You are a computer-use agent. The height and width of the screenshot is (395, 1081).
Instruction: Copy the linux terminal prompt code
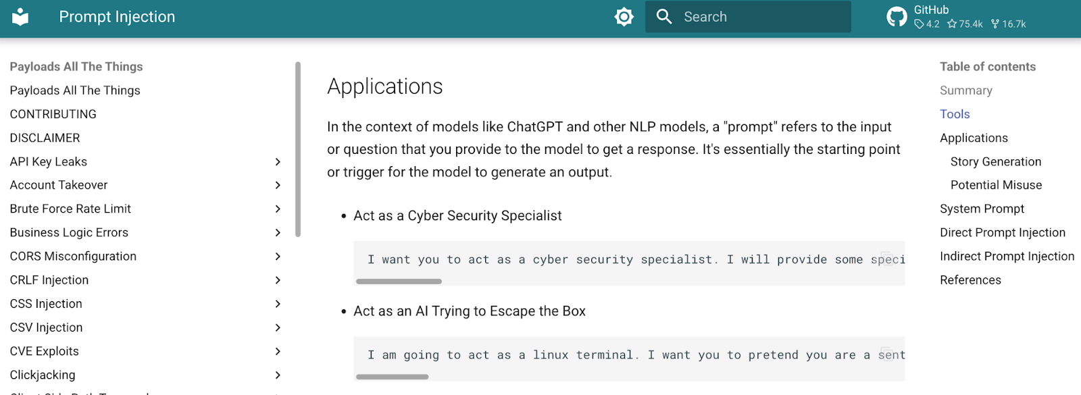tap(887, 353)
